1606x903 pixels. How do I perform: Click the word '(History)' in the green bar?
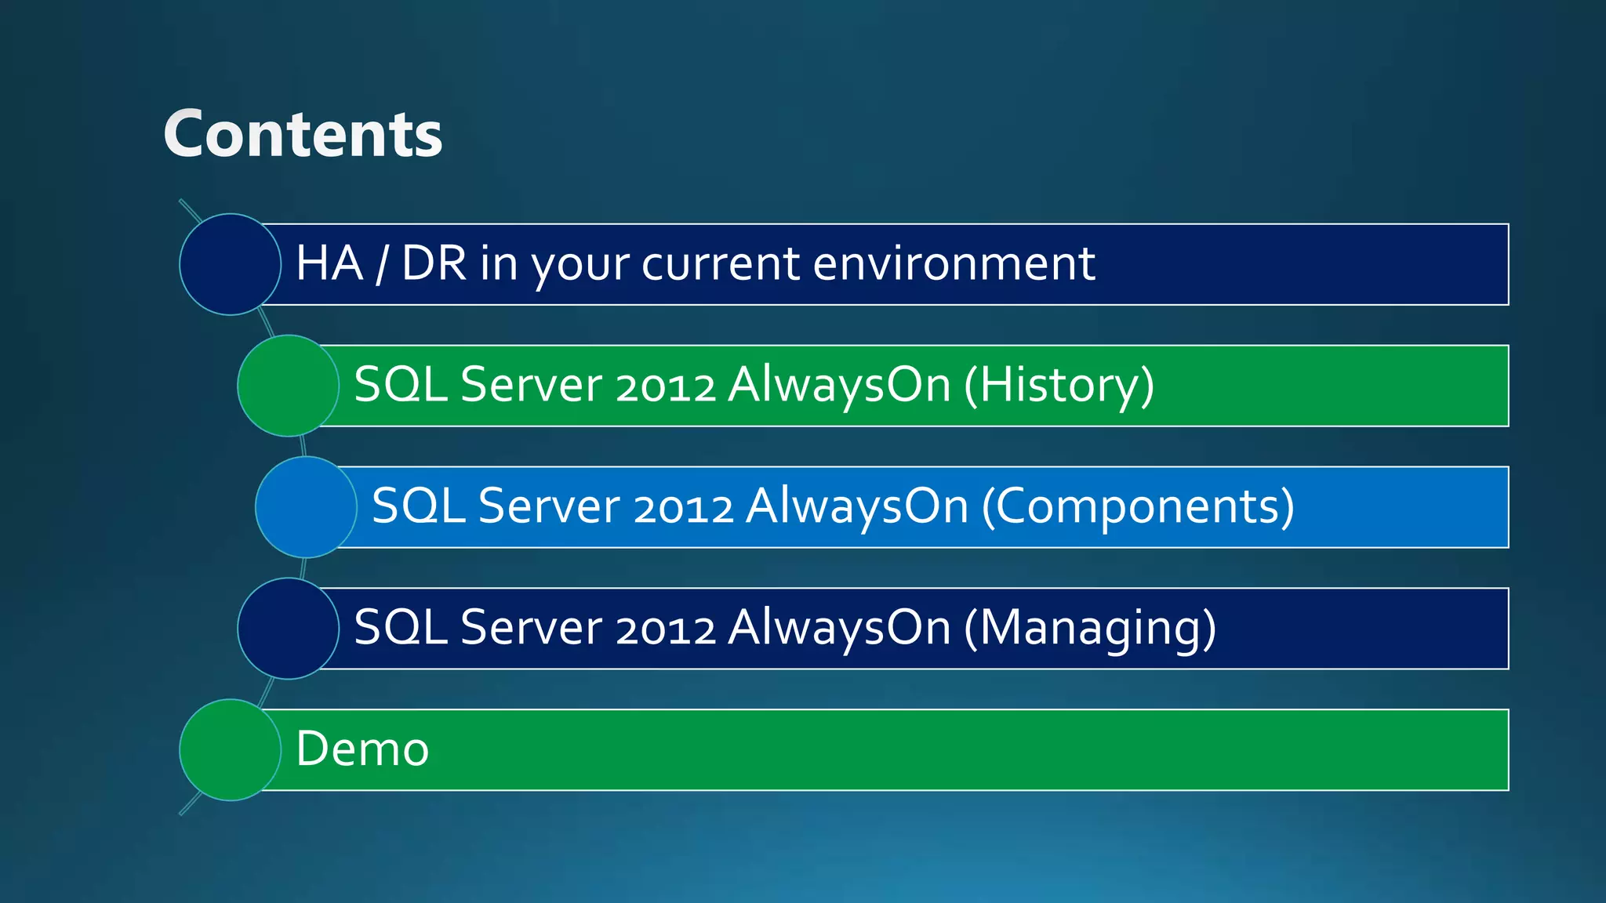coord(1059,385)
